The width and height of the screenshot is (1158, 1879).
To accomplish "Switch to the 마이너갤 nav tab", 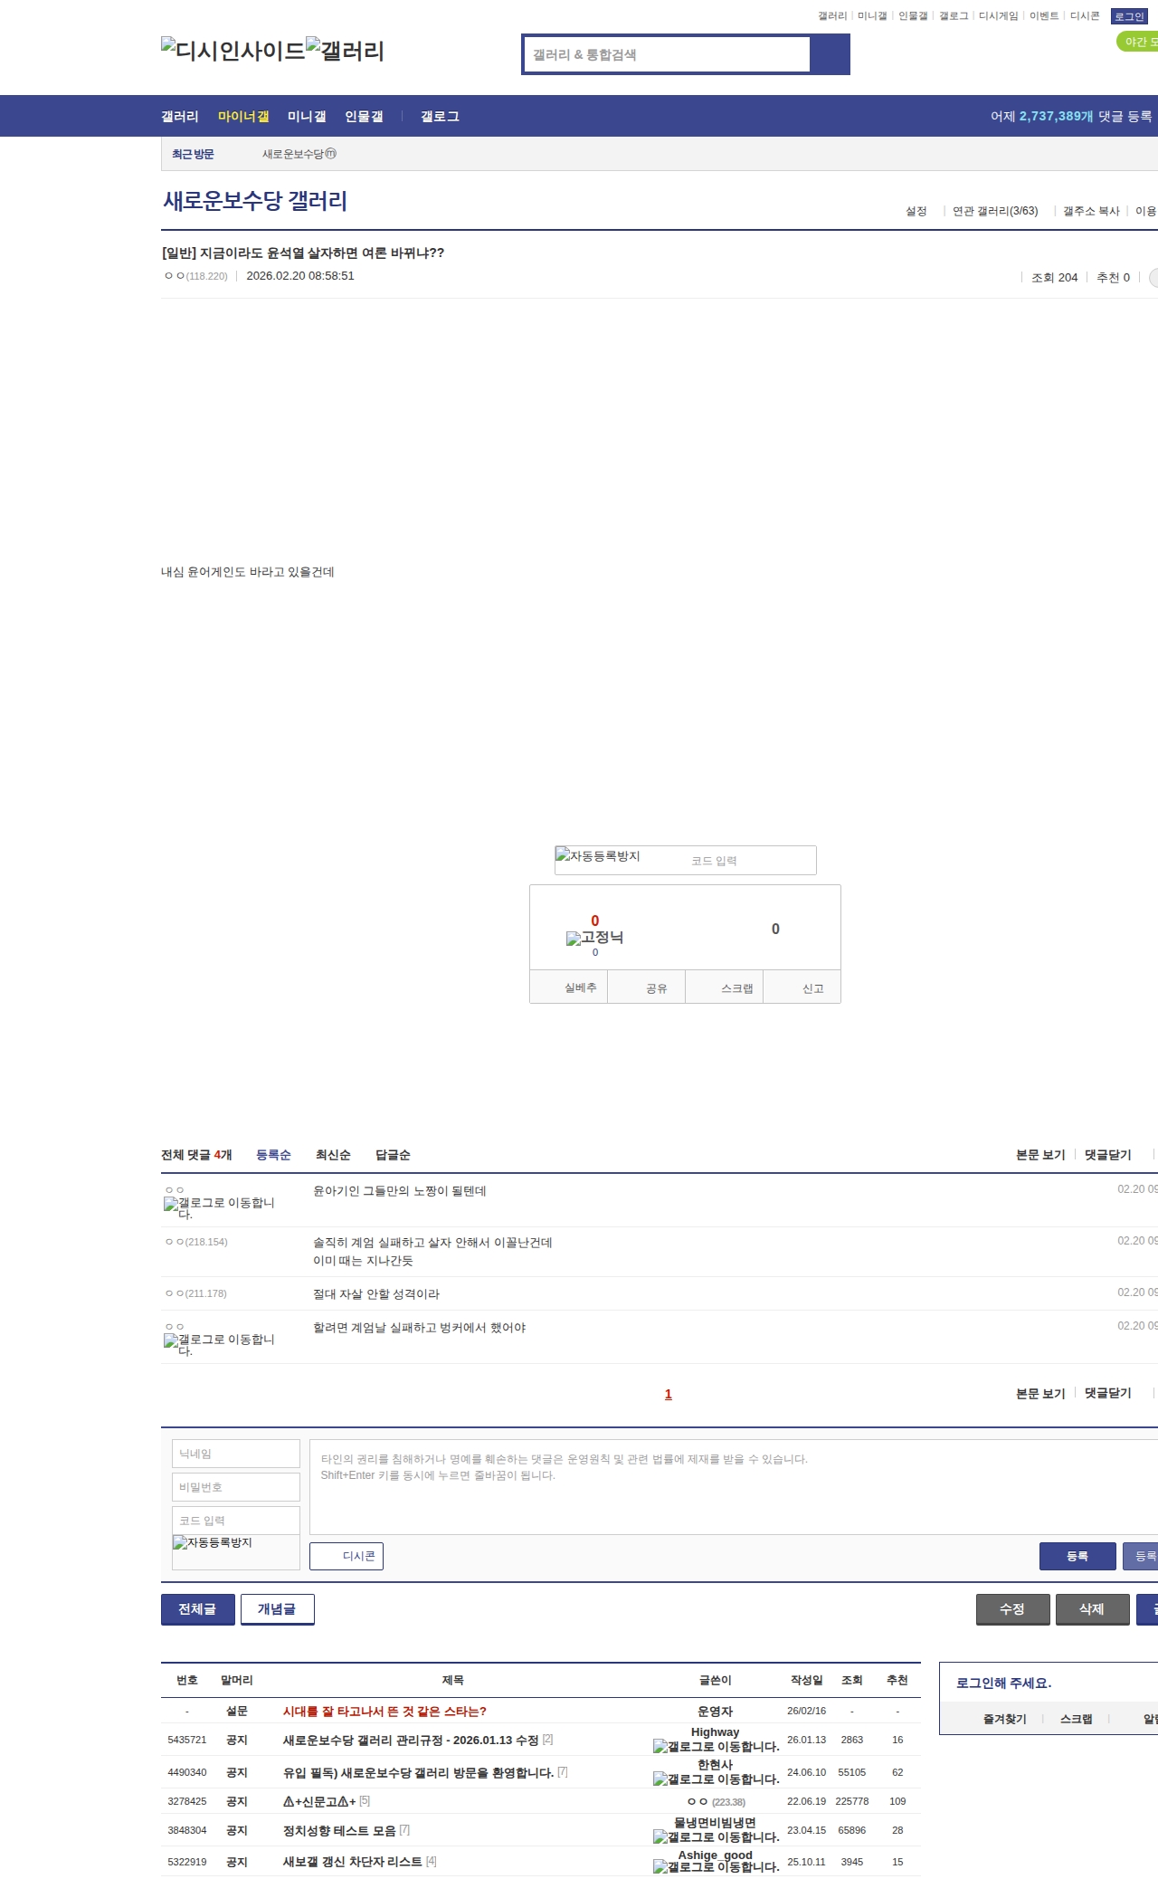I will click(x=243, y=117).
